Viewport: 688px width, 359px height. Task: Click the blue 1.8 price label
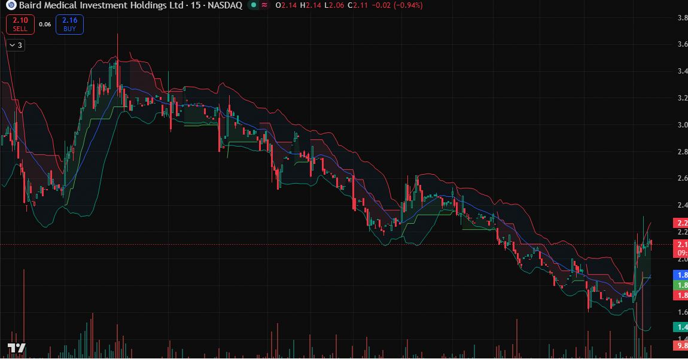(681, 275)
